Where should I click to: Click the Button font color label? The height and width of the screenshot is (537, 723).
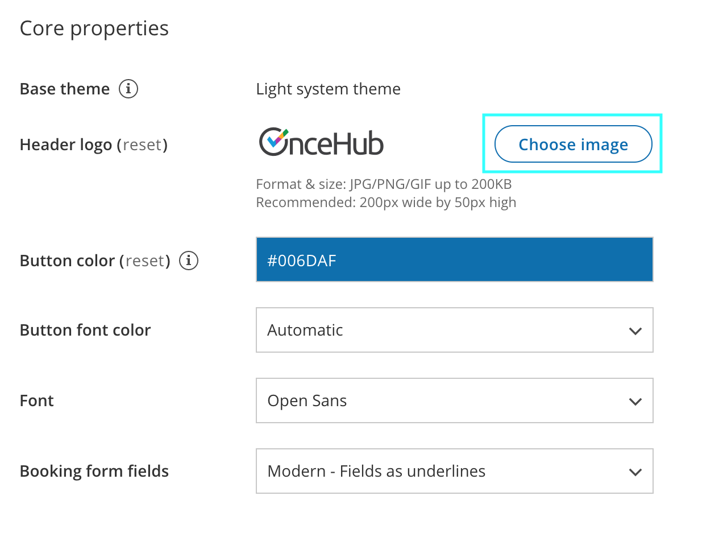(x=85, y=330)
